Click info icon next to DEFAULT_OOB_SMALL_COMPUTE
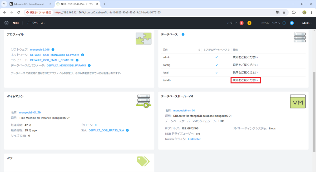 (77, 60)
